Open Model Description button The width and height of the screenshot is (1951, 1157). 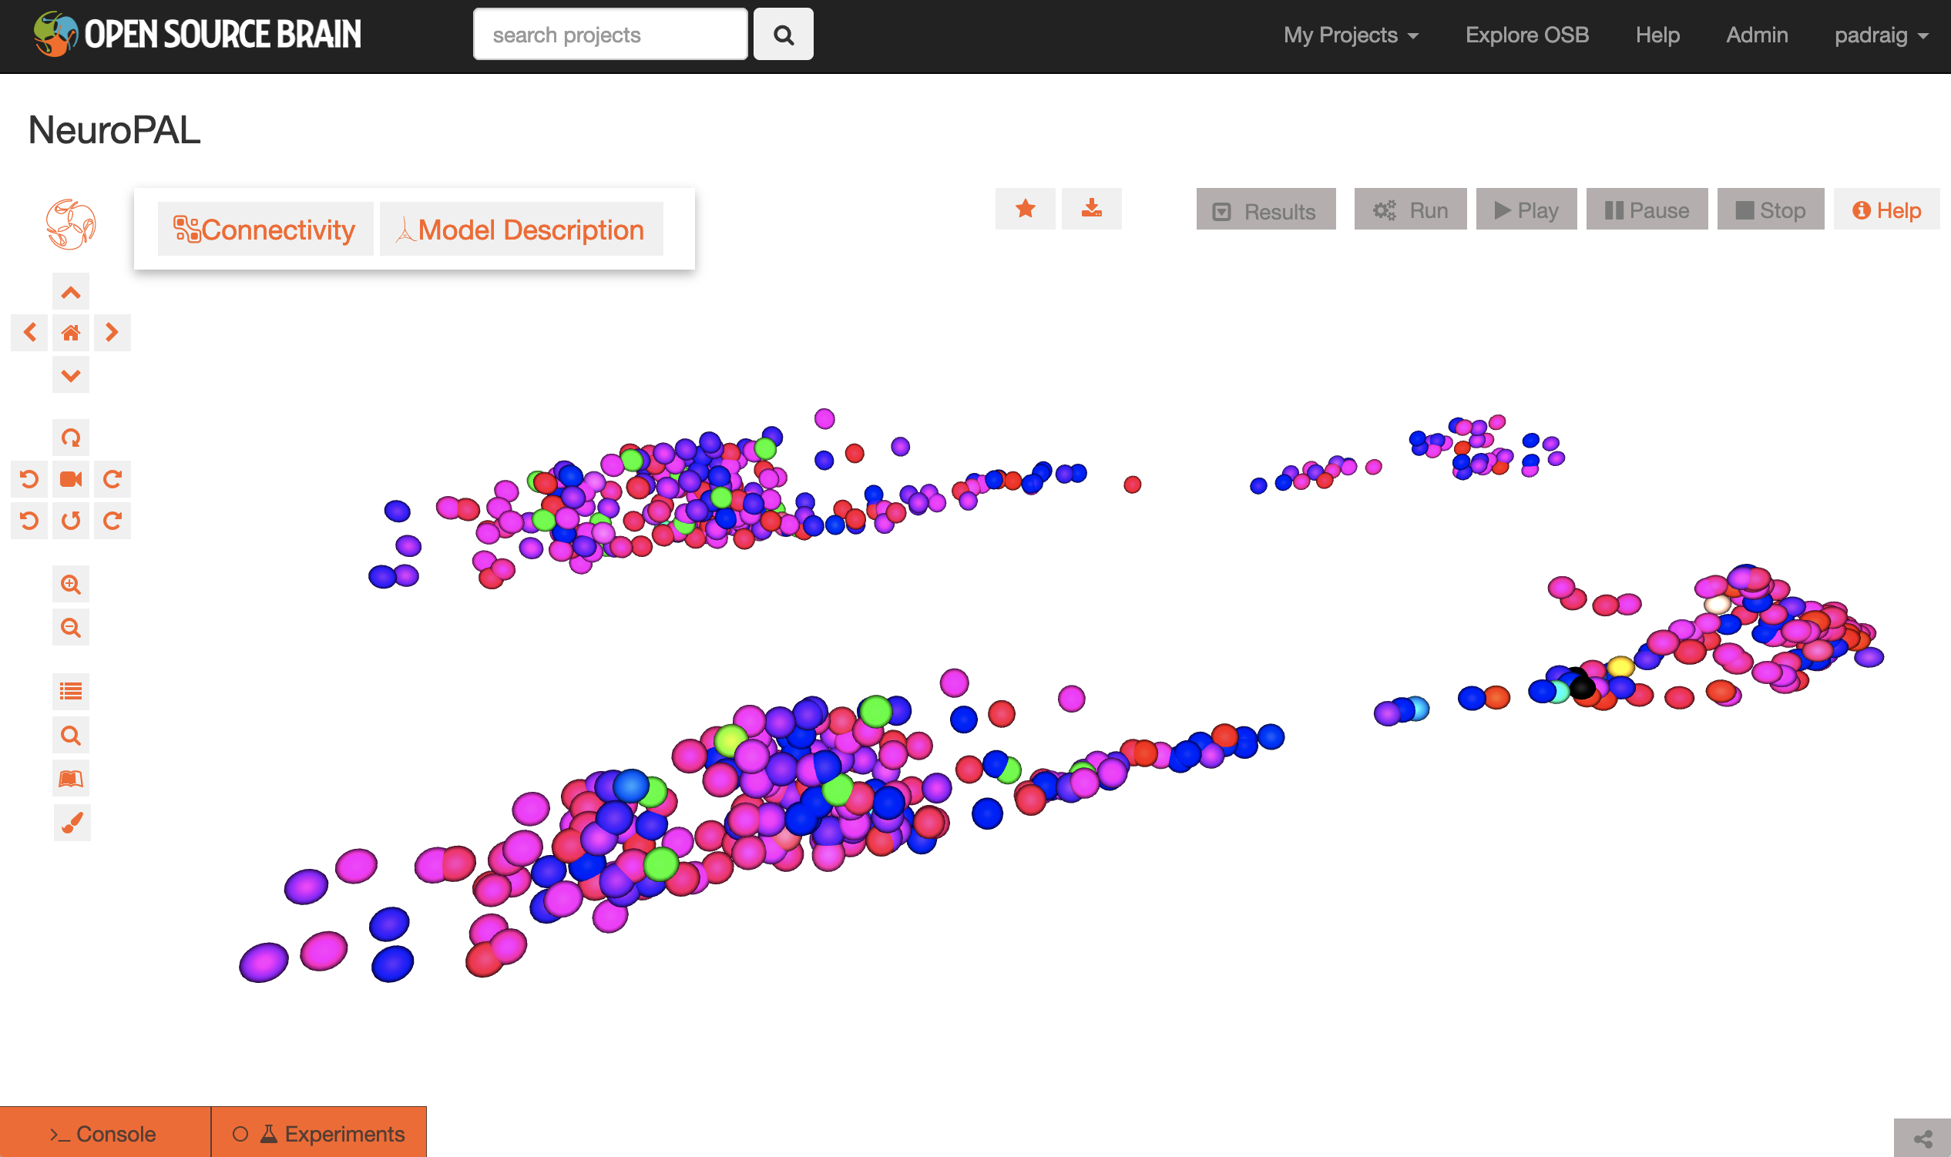pos(521,230)
